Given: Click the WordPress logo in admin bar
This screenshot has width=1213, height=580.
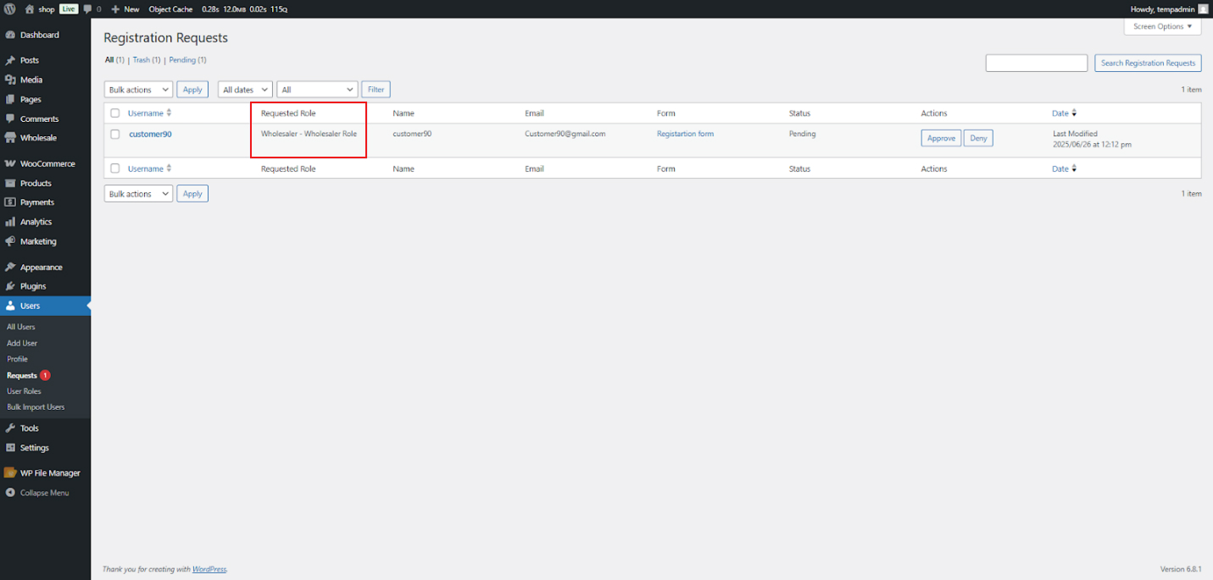Looking at the screenshot, I should point(9,8).
